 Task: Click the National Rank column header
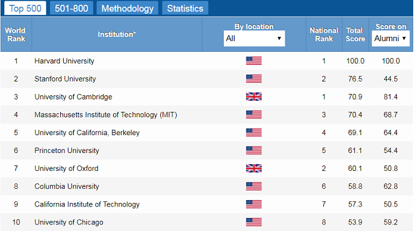click(x=324, y=35)
